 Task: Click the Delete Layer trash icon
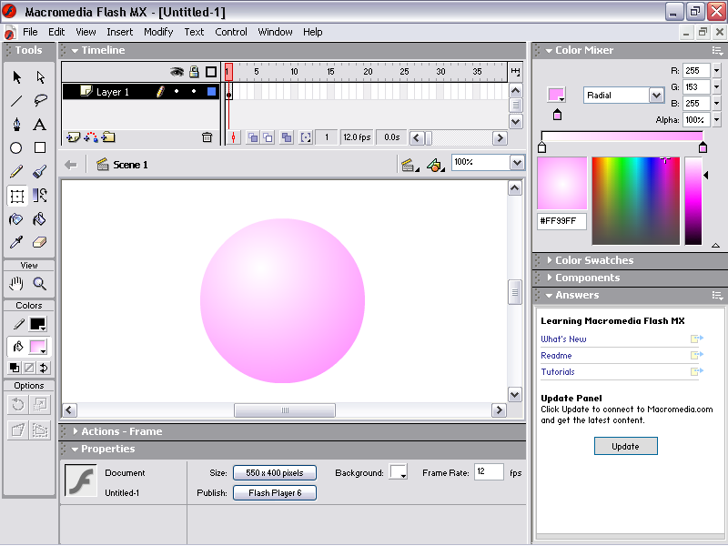tap(207, 137)
